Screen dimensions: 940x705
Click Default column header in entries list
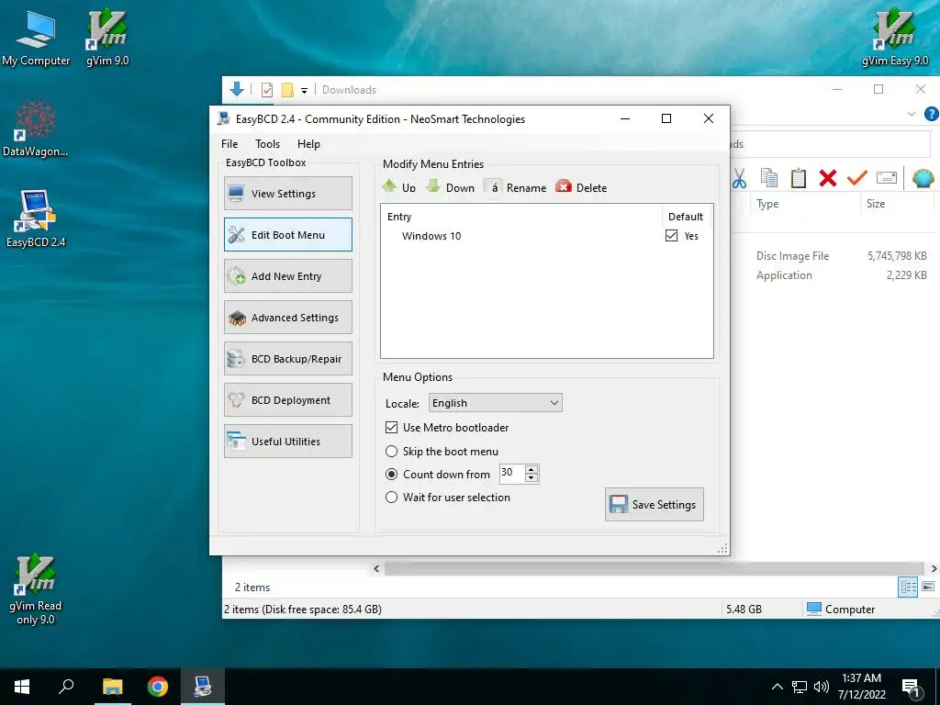(687, 217)
